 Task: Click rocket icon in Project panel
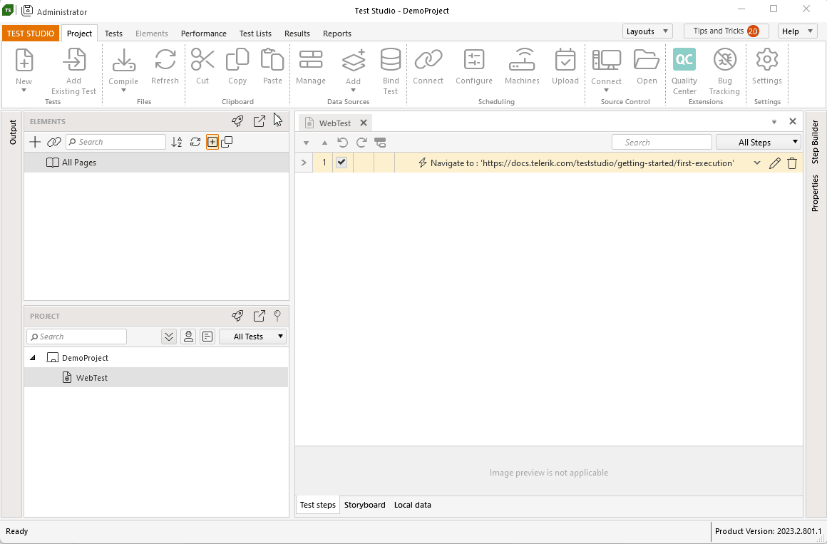point(237,316)
